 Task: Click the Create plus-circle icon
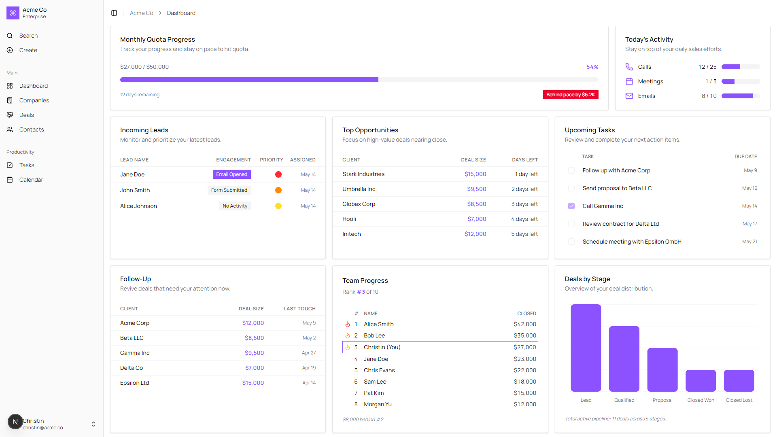(x=10, y=50)
